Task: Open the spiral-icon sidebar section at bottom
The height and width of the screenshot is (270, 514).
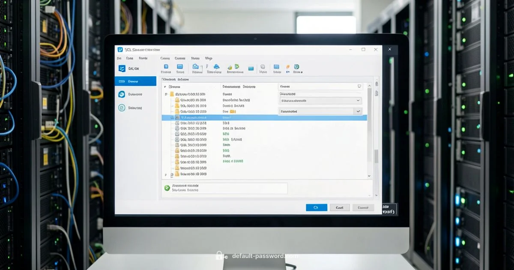Action: coord(122,108)
